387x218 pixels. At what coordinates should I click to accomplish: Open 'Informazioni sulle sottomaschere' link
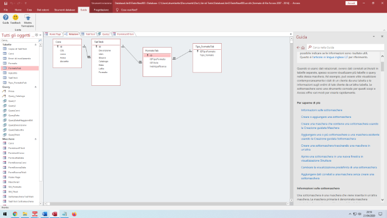tap(321, 110)
